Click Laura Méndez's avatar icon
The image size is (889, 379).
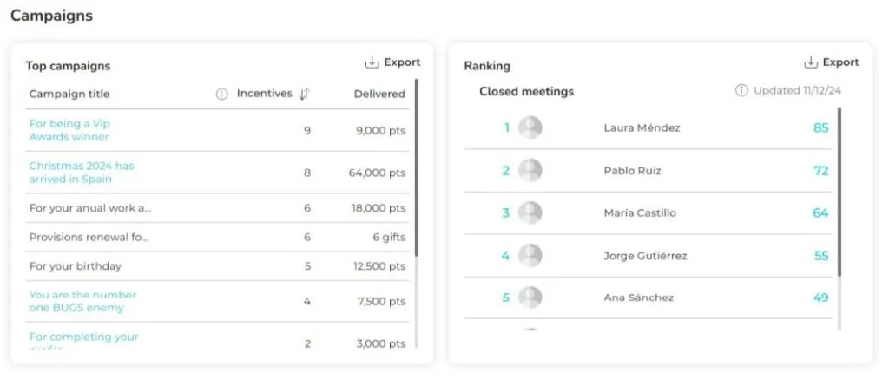[530, 127]
